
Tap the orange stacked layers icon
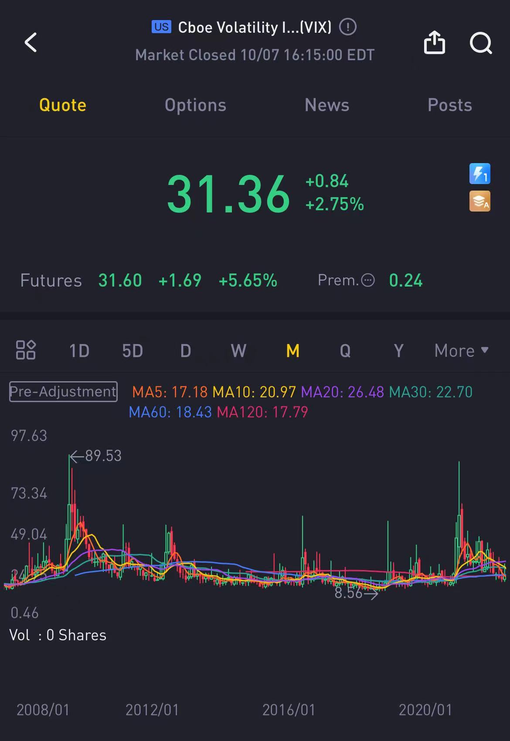point(479,201)
